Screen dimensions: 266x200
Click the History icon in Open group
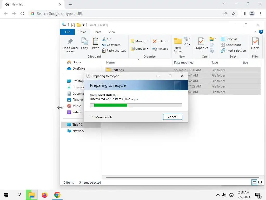pos(212,51)
